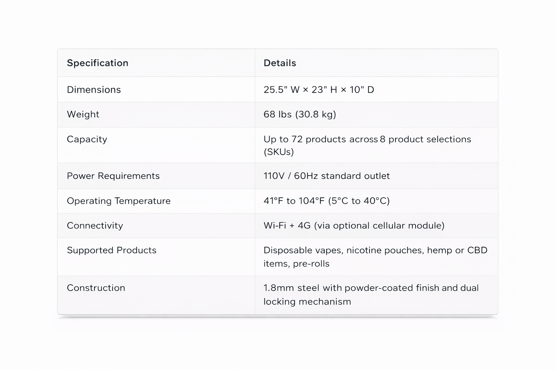Screen dimensions: 556x370
Task: Click the 25.5" W × 23" H dimensions value
Action: (319, 90)
